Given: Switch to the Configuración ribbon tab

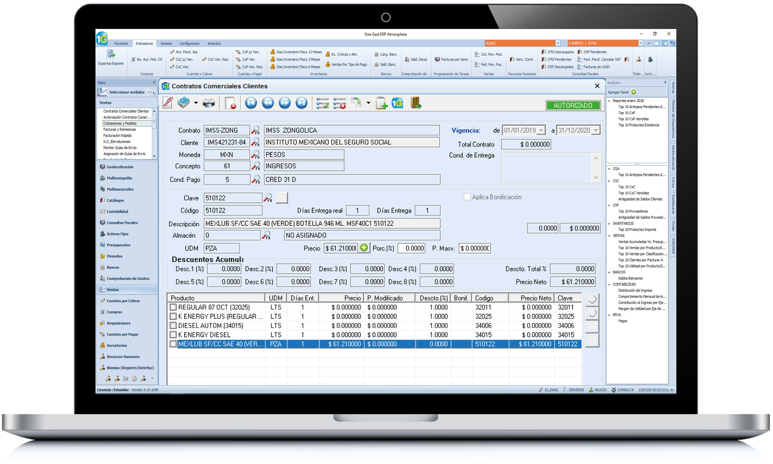Looking at the screenshot, I should (189, 44).
